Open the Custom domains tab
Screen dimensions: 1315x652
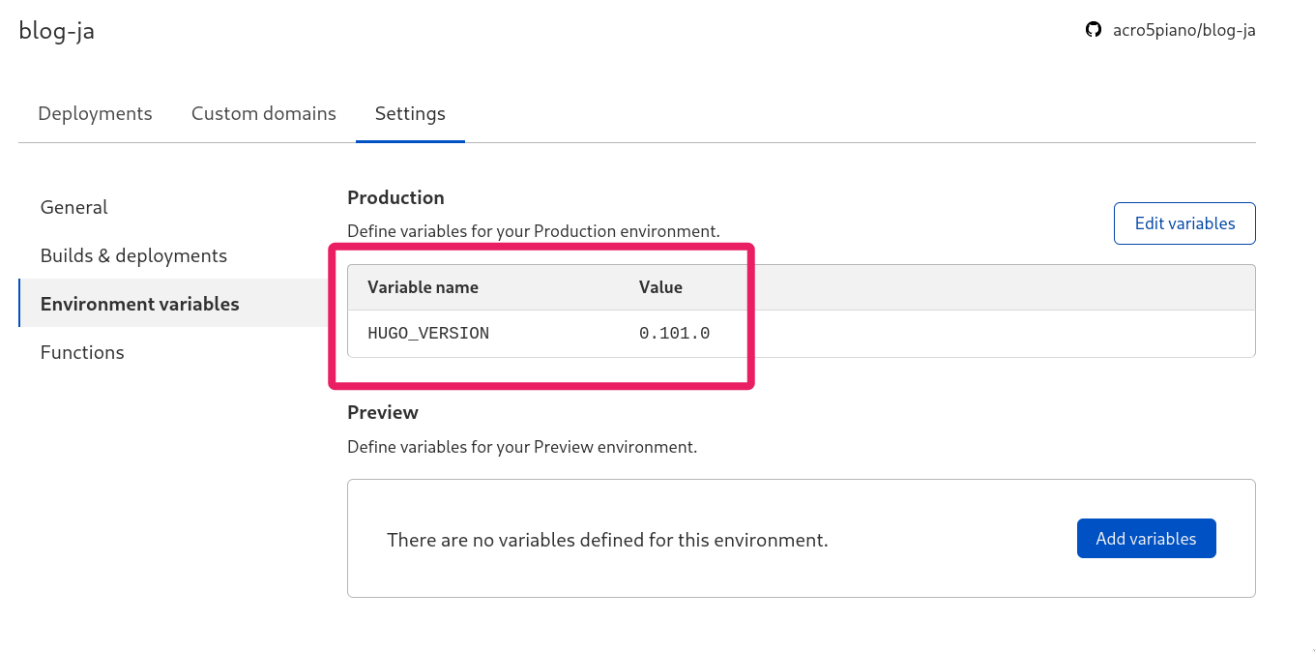[x=264, y=113]
